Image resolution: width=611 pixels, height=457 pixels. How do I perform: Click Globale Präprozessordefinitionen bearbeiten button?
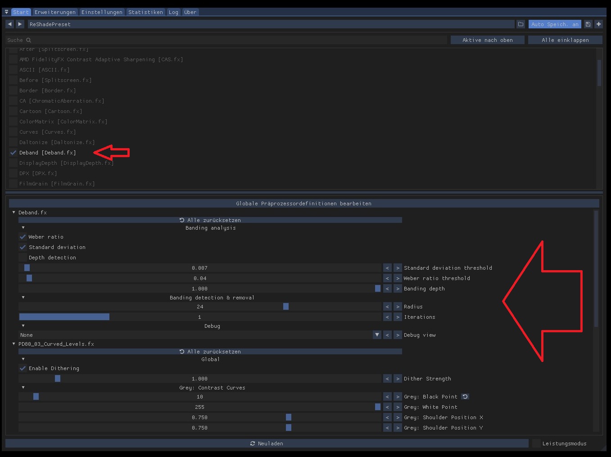[x=304, y=204]
